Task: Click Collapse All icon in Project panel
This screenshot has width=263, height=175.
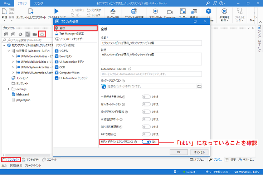Action: [x=13, y=34]
